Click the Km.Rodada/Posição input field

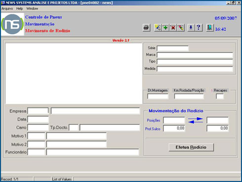[x=189, y=96]
